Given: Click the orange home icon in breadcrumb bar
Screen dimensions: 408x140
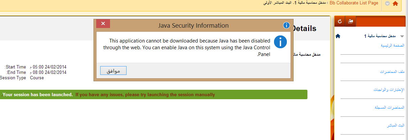Looking at the screenshot, I should [x=395, y=3].
